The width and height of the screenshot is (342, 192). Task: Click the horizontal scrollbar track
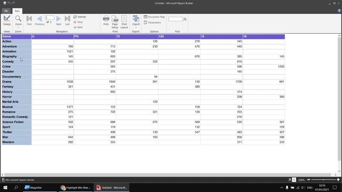[167, 174]
